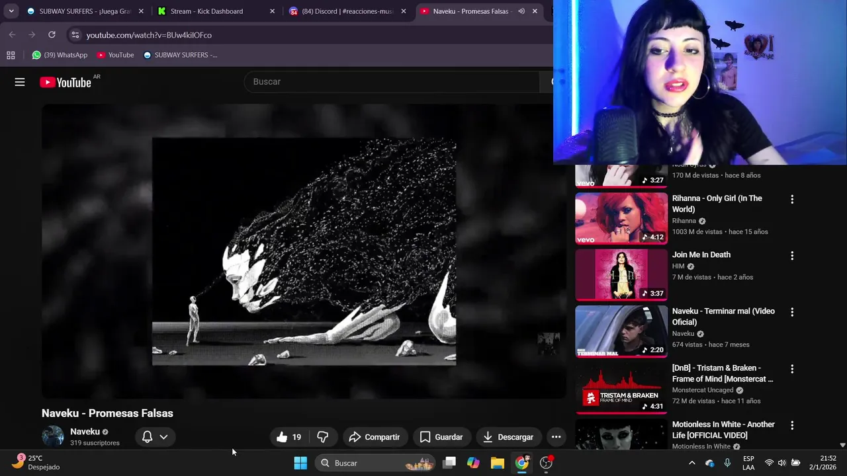Viewport: 847px width, 476px height.
Task: Open Tristam & Braken Frame of Mind thumbnail
Action: [x=621, y=388]
